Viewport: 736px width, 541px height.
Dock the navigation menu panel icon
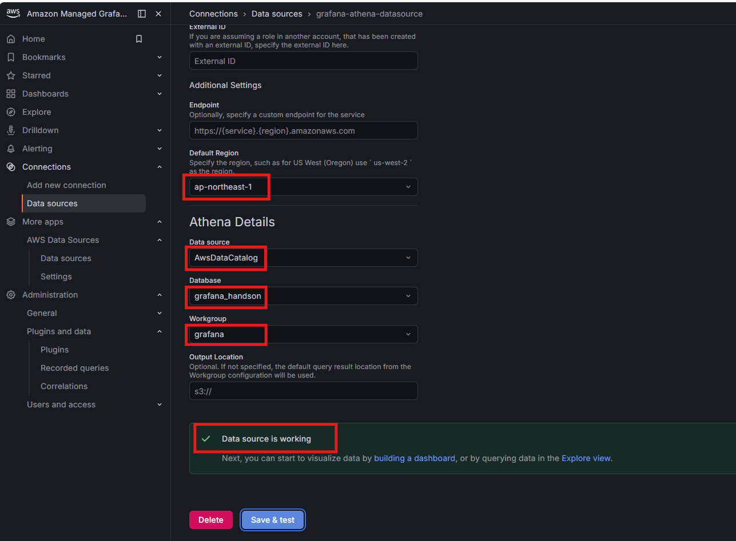coord(142,14)
